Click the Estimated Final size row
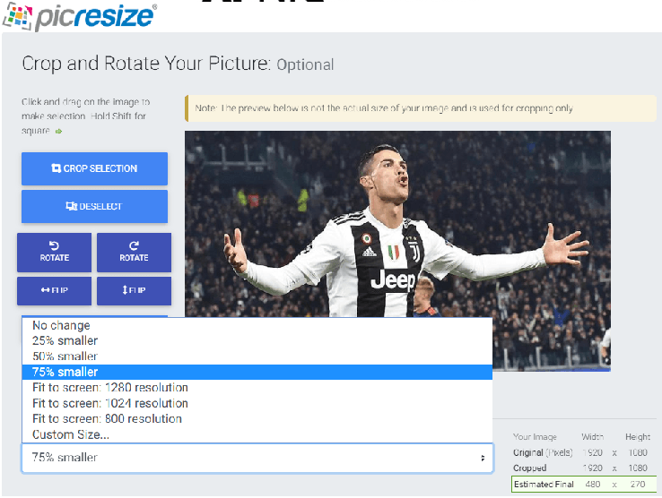Screen dimensions: 662x498 click(584, 484)
